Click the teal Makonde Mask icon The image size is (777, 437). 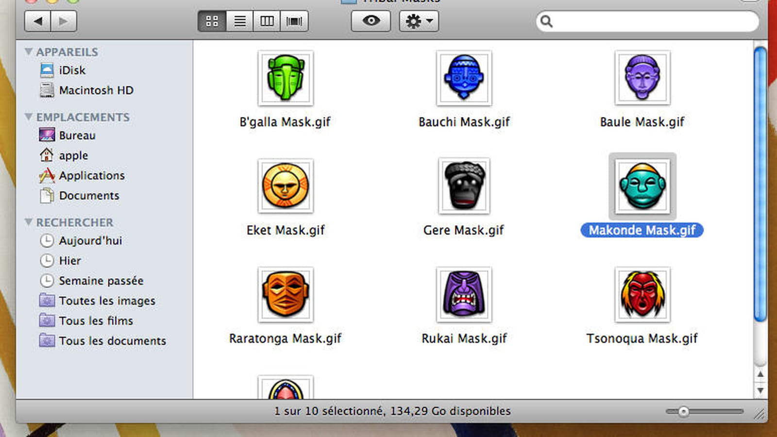pos(642,186)
